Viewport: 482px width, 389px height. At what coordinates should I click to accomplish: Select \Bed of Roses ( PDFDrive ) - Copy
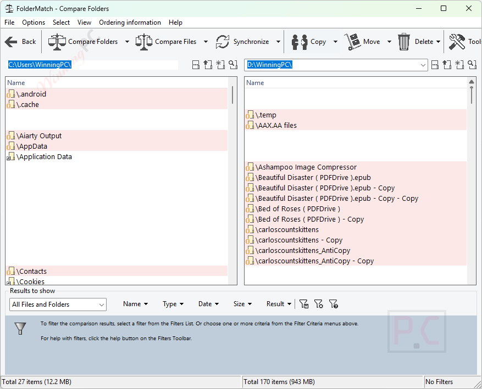(x=356, y=219)
